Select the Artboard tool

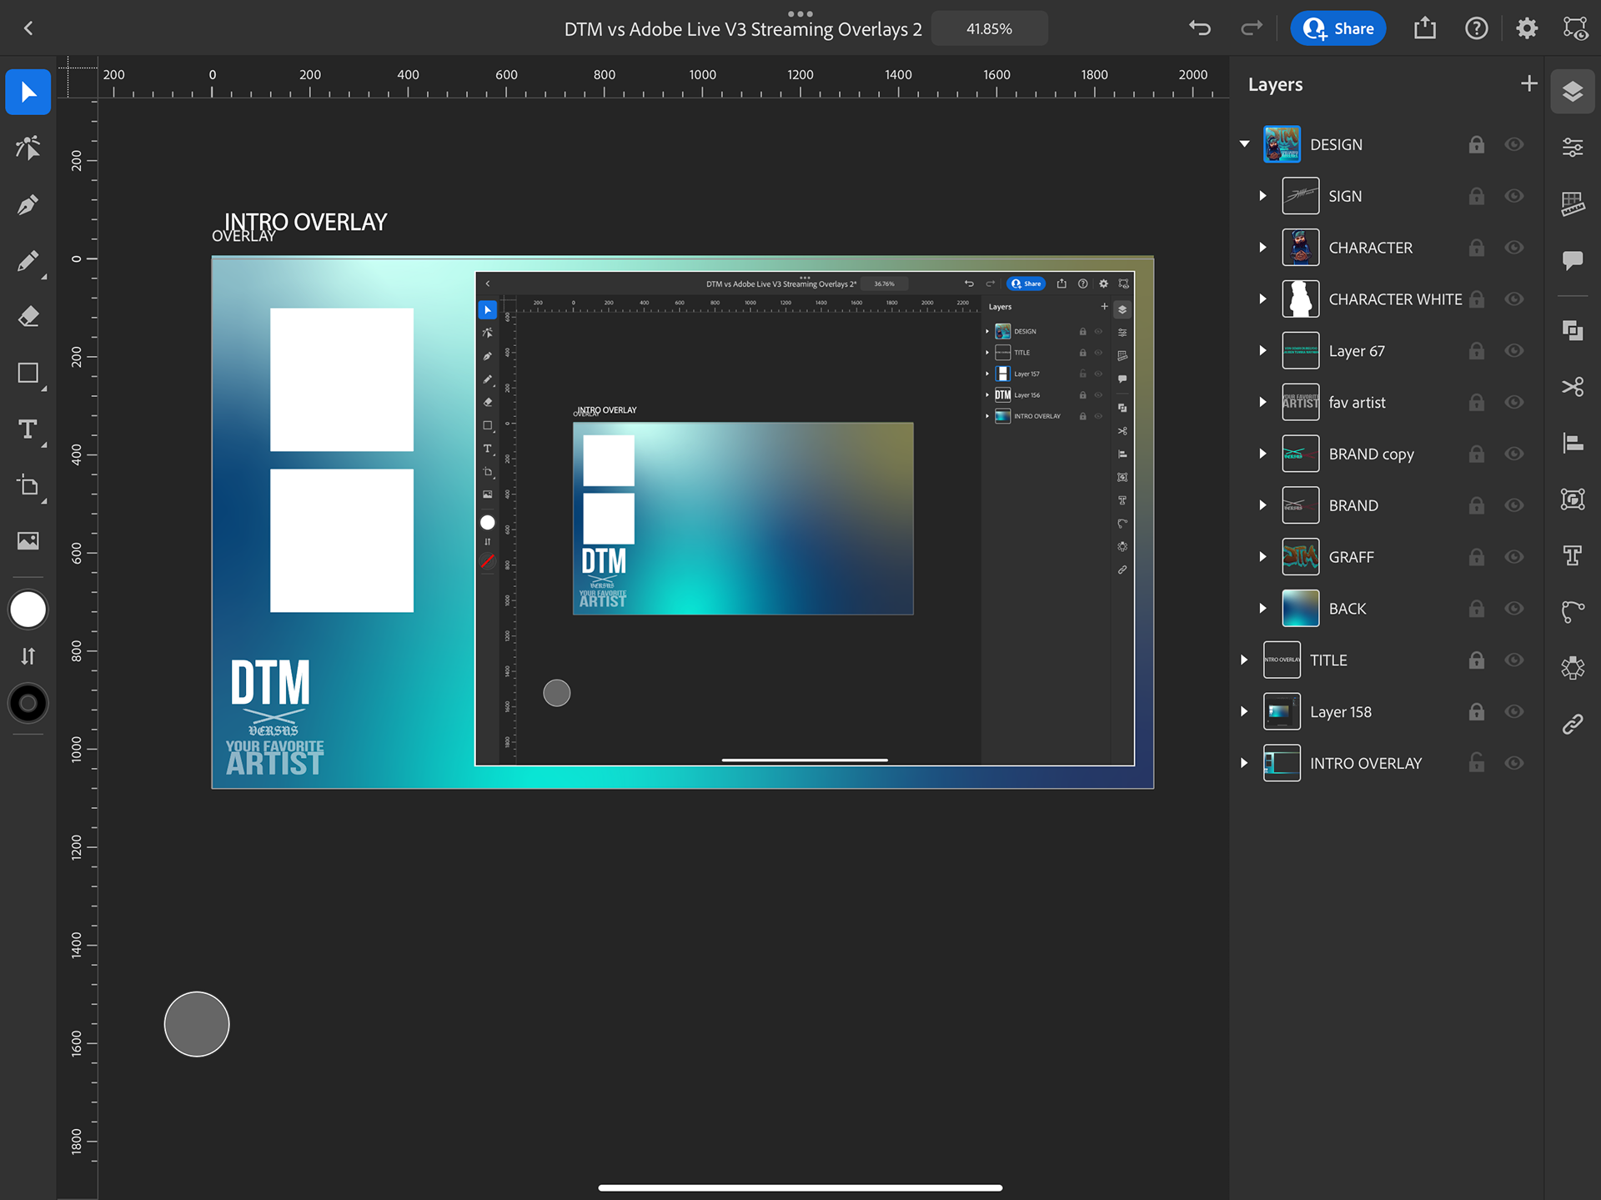28,485
